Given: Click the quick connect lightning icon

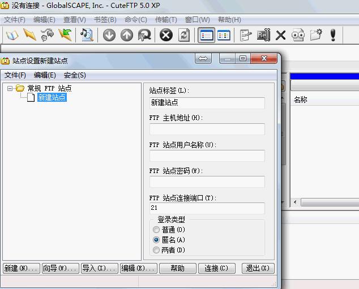Looking at the screenshot, I should coord(29,35).
